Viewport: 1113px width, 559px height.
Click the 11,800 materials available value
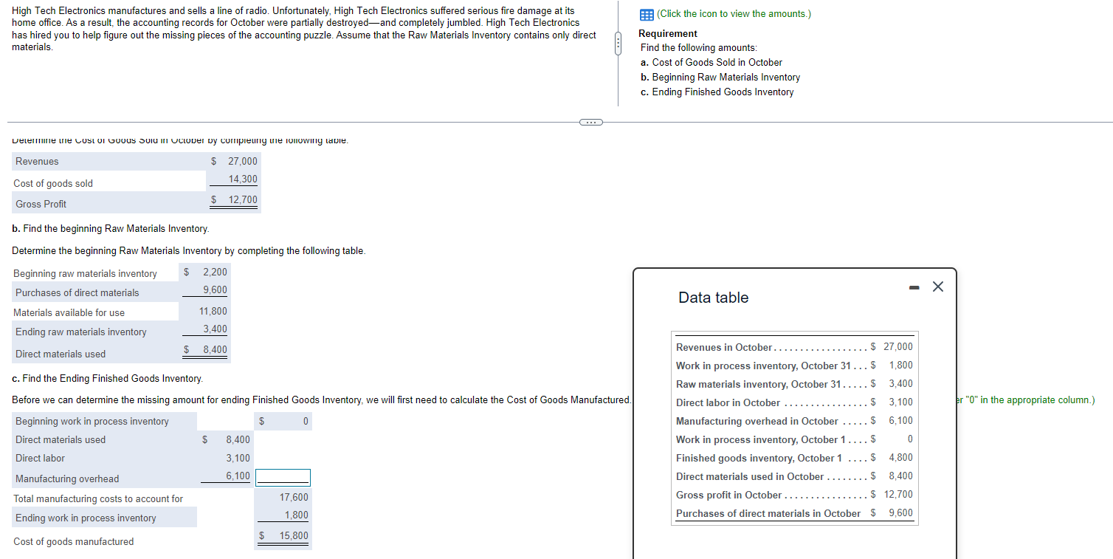coord(213,312)
